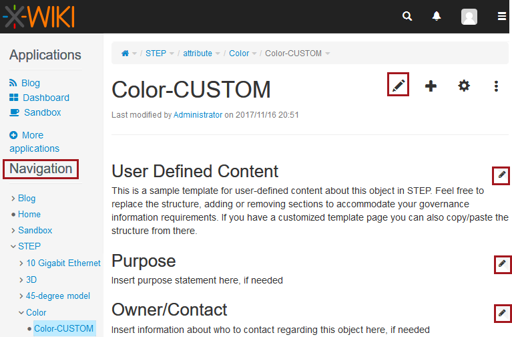Screen dimensions: 512x337
Task: Expand the STEP breadcrumb dropdown arrow
Action: click(172, 53)
